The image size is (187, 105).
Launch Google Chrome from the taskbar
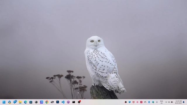[47, 102]
